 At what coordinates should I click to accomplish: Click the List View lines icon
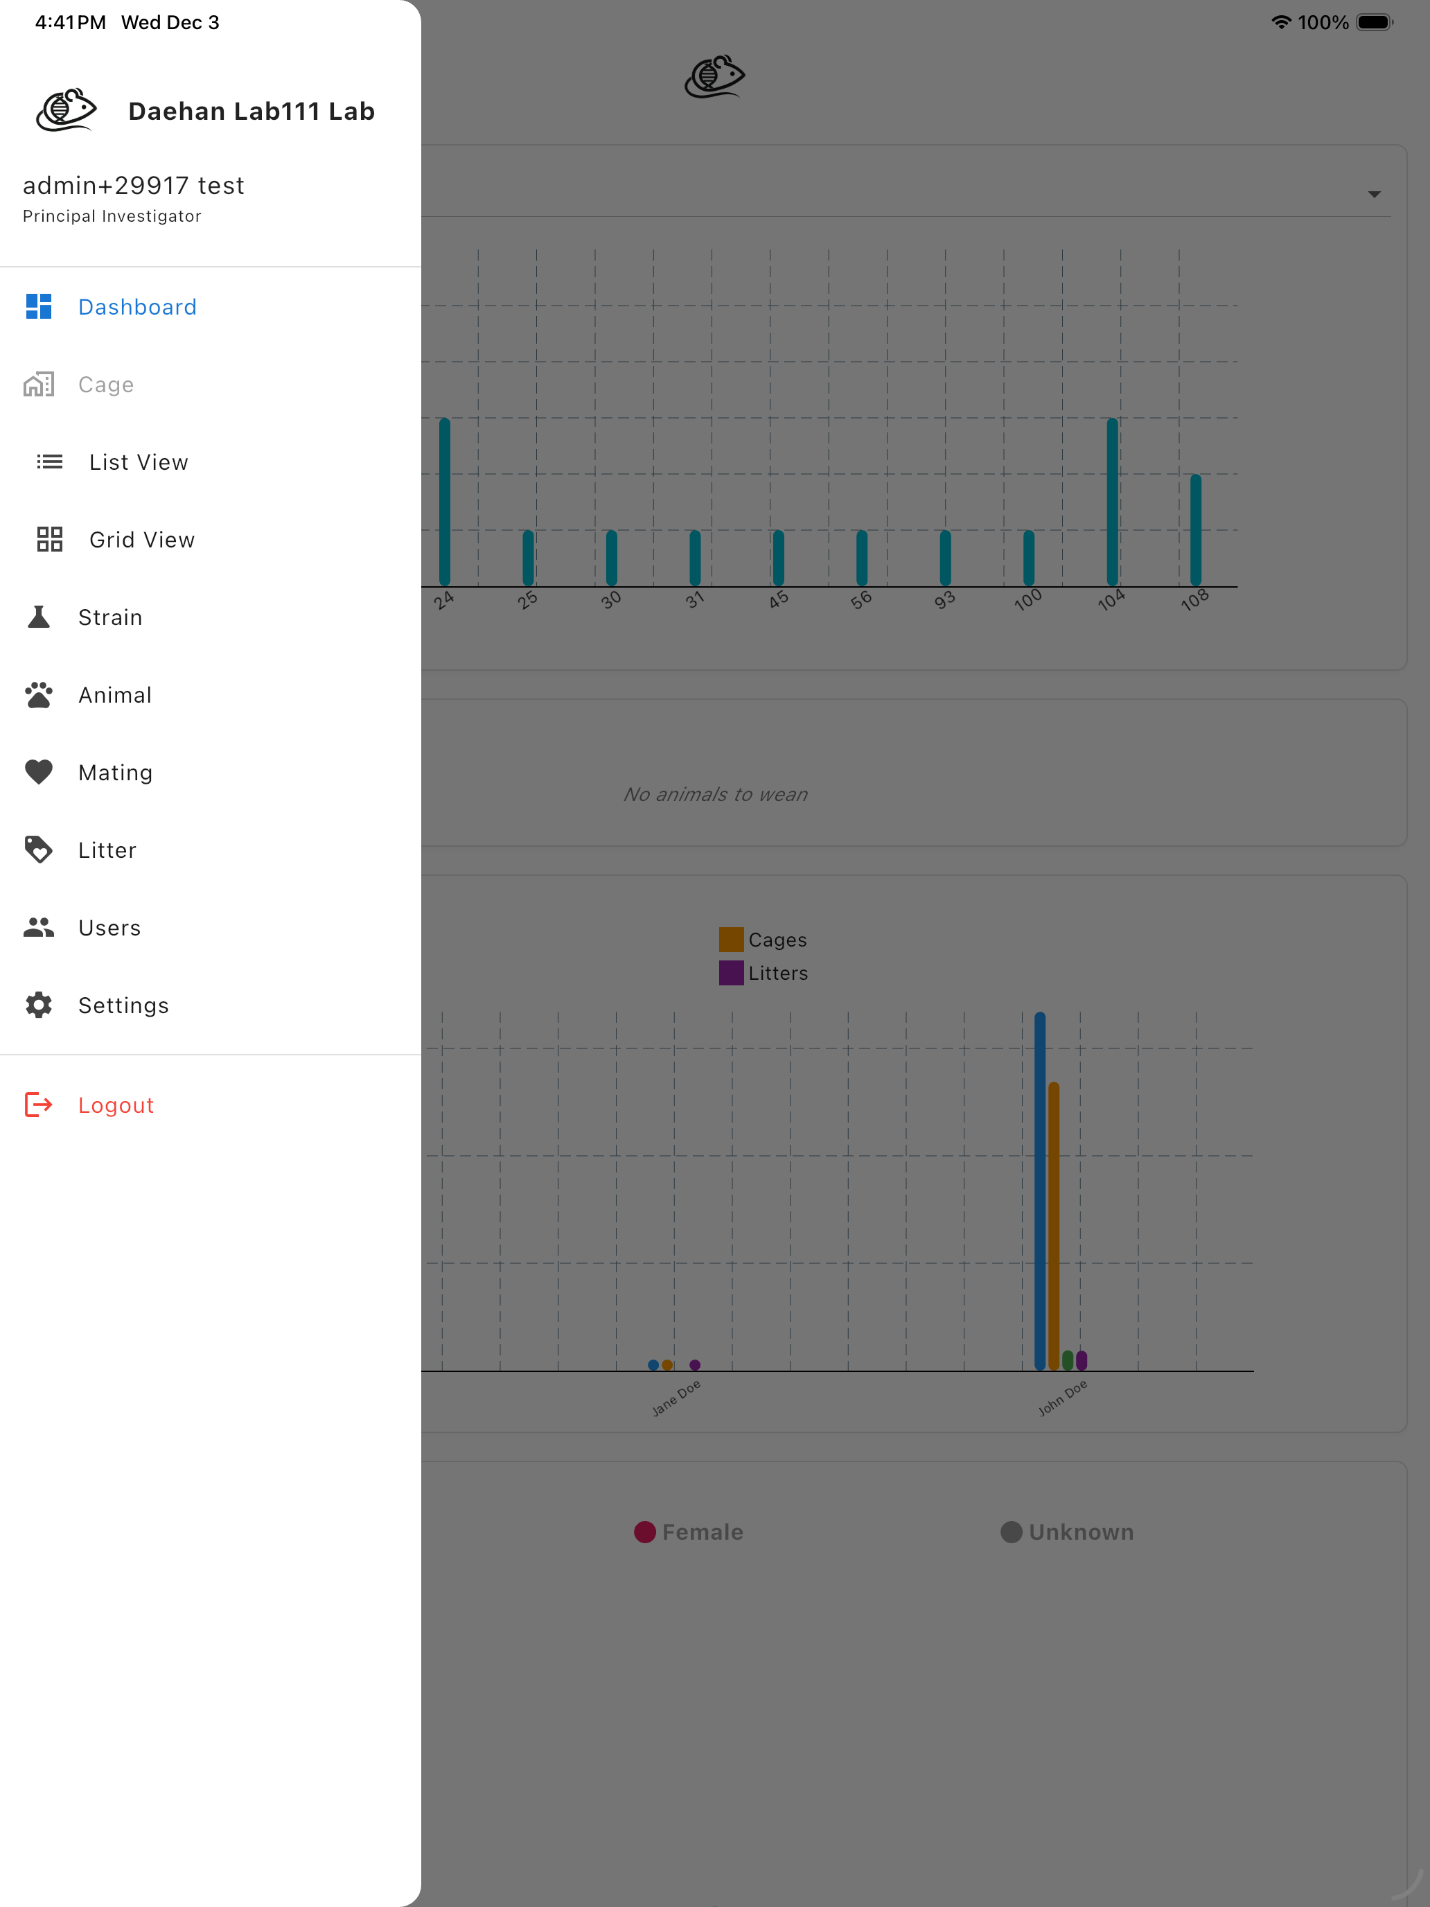[x=50, y=462]
